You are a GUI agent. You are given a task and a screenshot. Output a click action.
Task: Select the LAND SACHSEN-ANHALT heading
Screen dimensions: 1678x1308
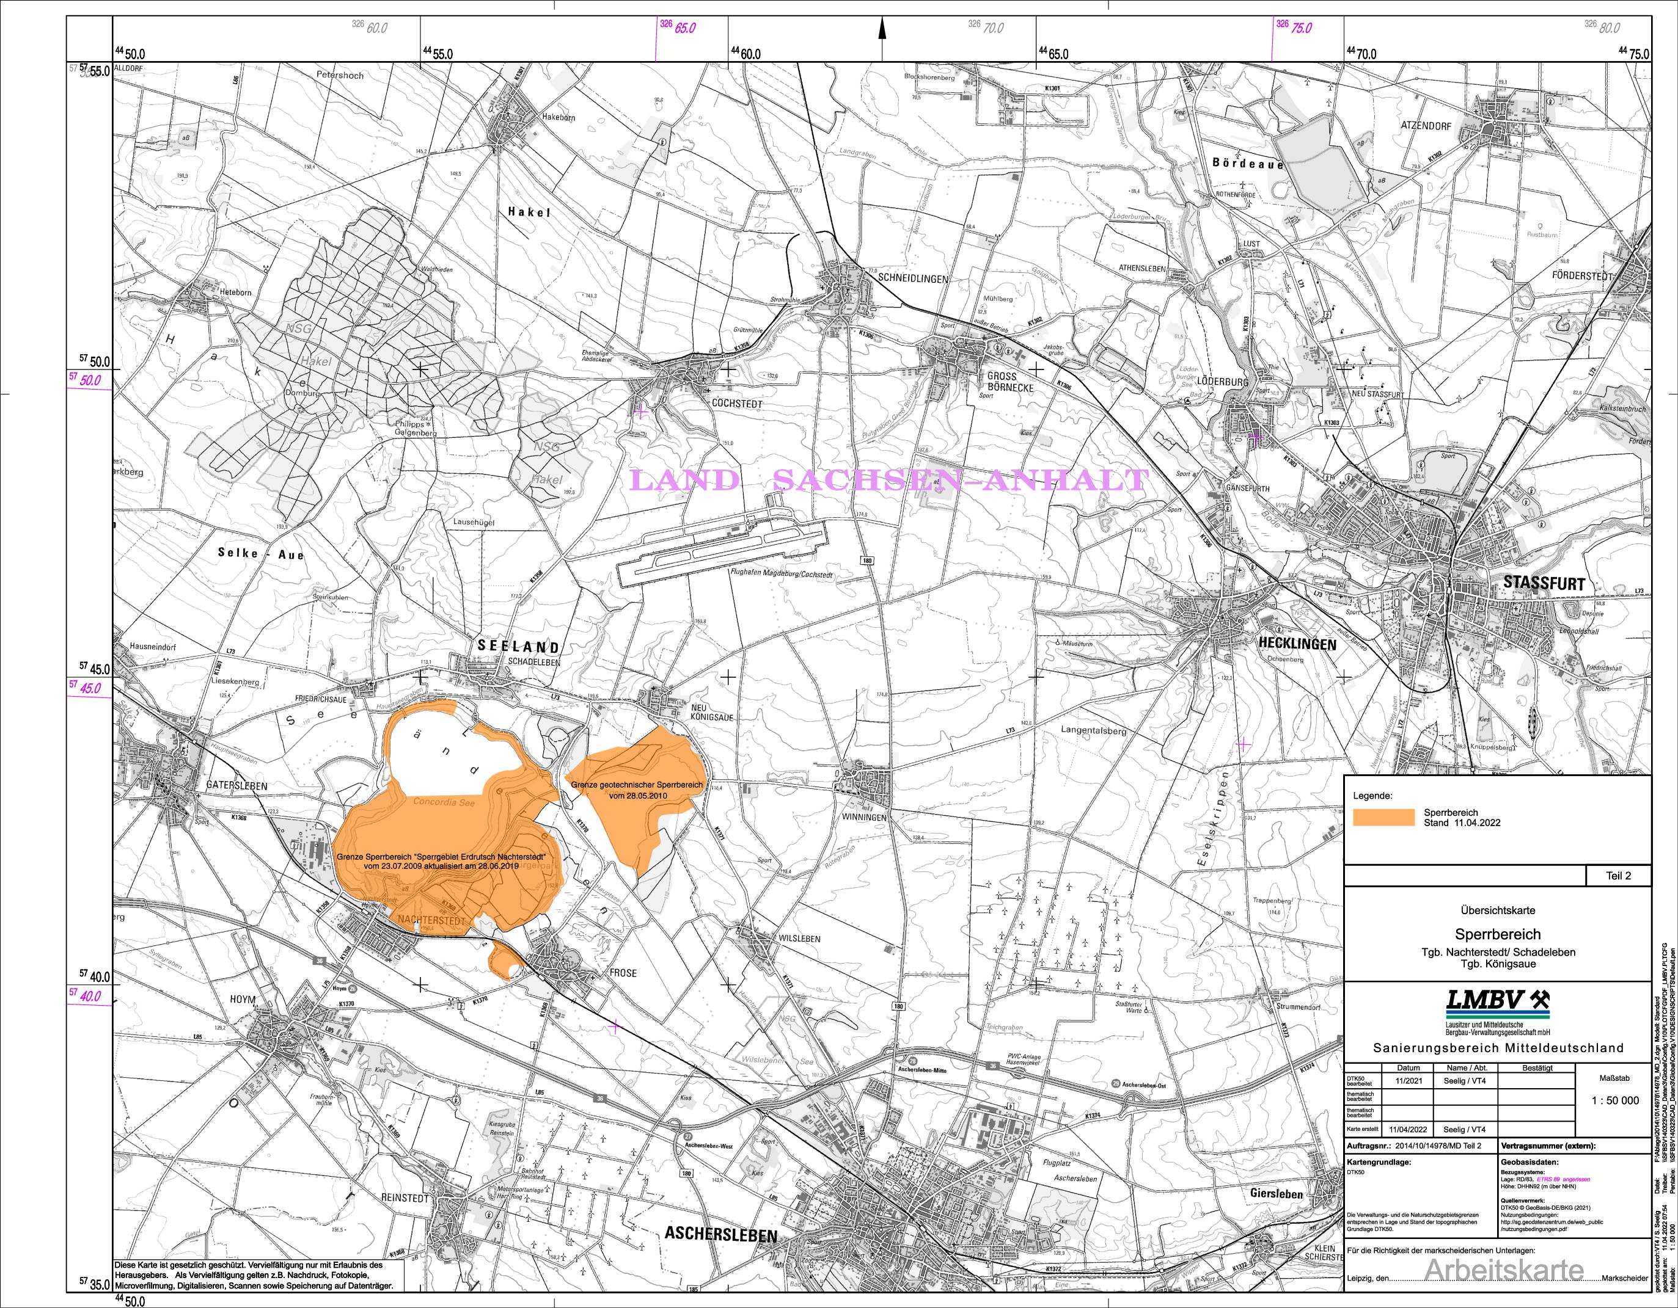(889, 481)
